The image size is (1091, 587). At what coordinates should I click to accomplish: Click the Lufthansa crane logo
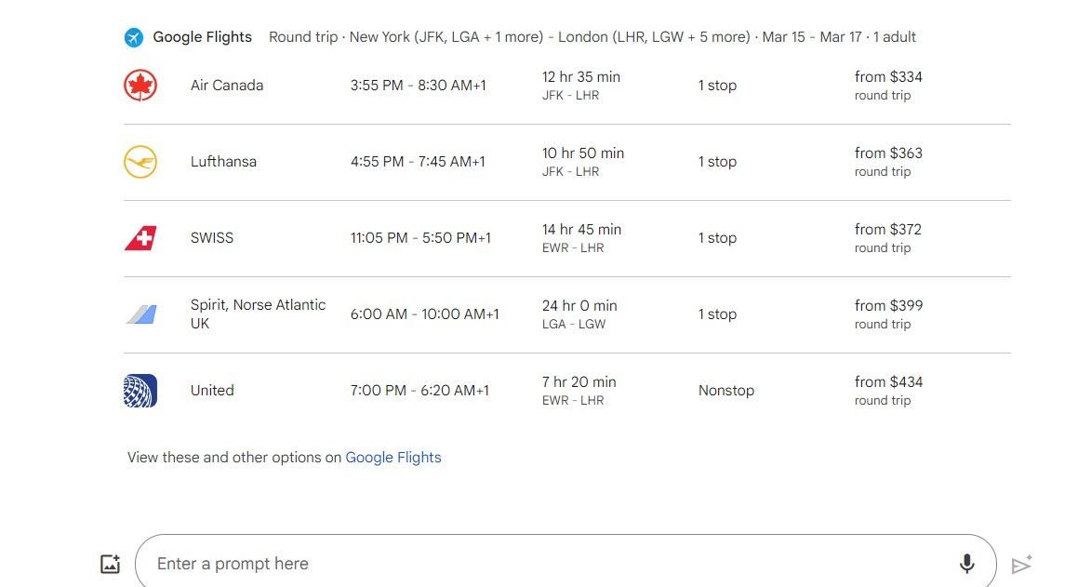click(x=140, y=162)
